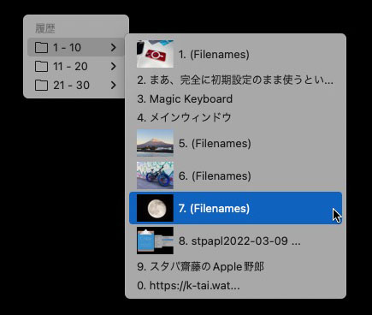Select item 2 starting with まあ、完全に初期設定
Viewport: 372px width, 315px height.
tap(235, 80)
